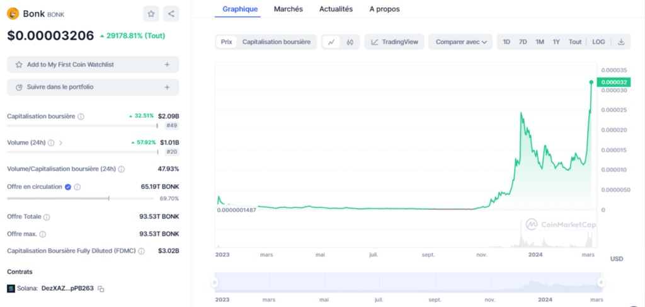The image size is (645, 307).
Task: Click the $1.01B volume value
Action: coord(169,142)
